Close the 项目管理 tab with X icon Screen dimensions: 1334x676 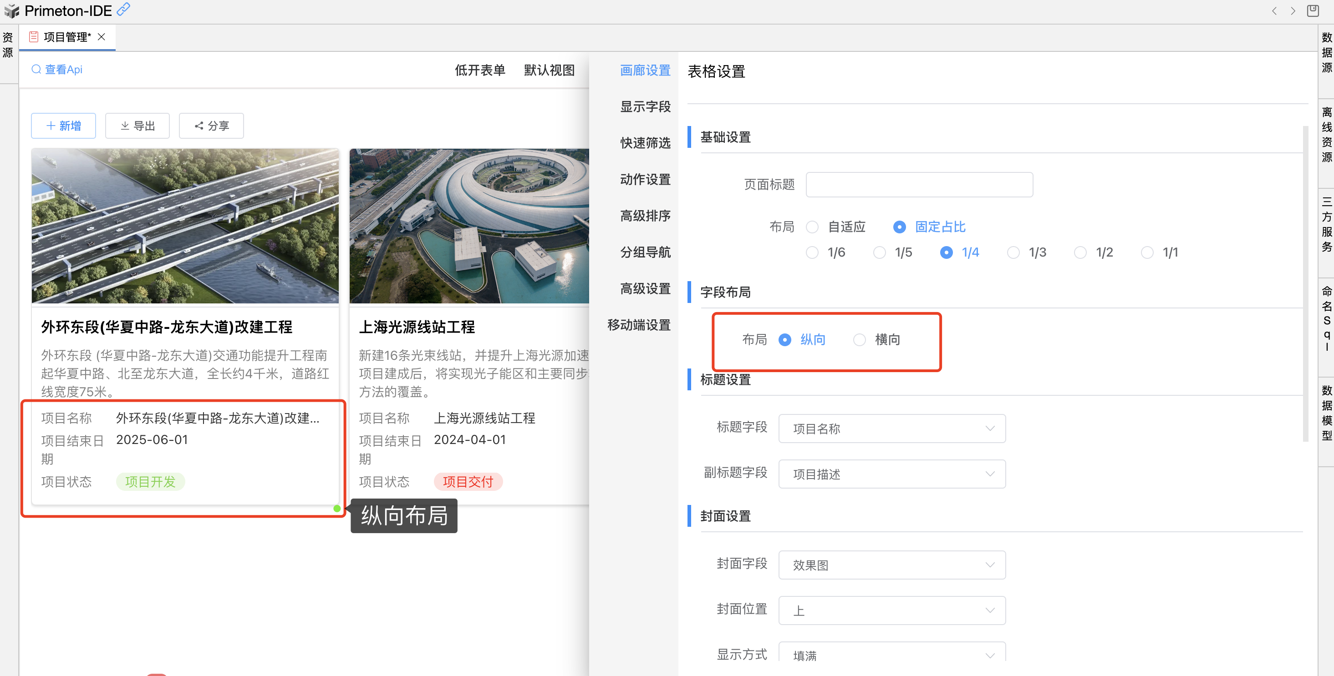(x=102, y=37)
